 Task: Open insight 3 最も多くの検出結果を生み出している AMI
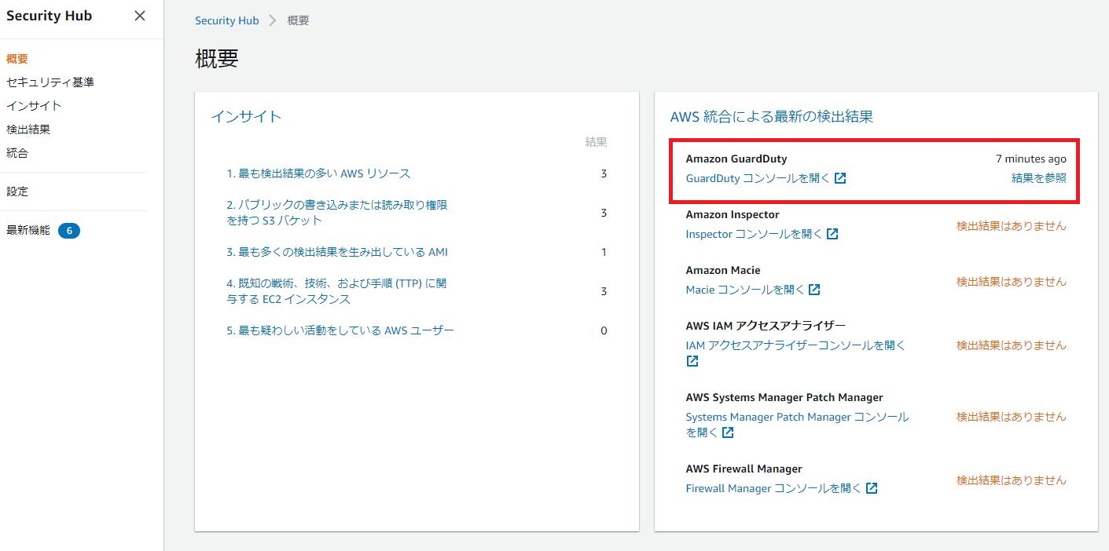[x=337, y=252]
